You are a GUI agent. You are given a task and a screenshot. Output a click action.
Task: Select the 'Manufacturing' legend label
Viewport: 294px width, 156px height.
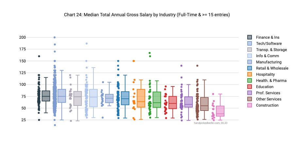pos(269,62)
